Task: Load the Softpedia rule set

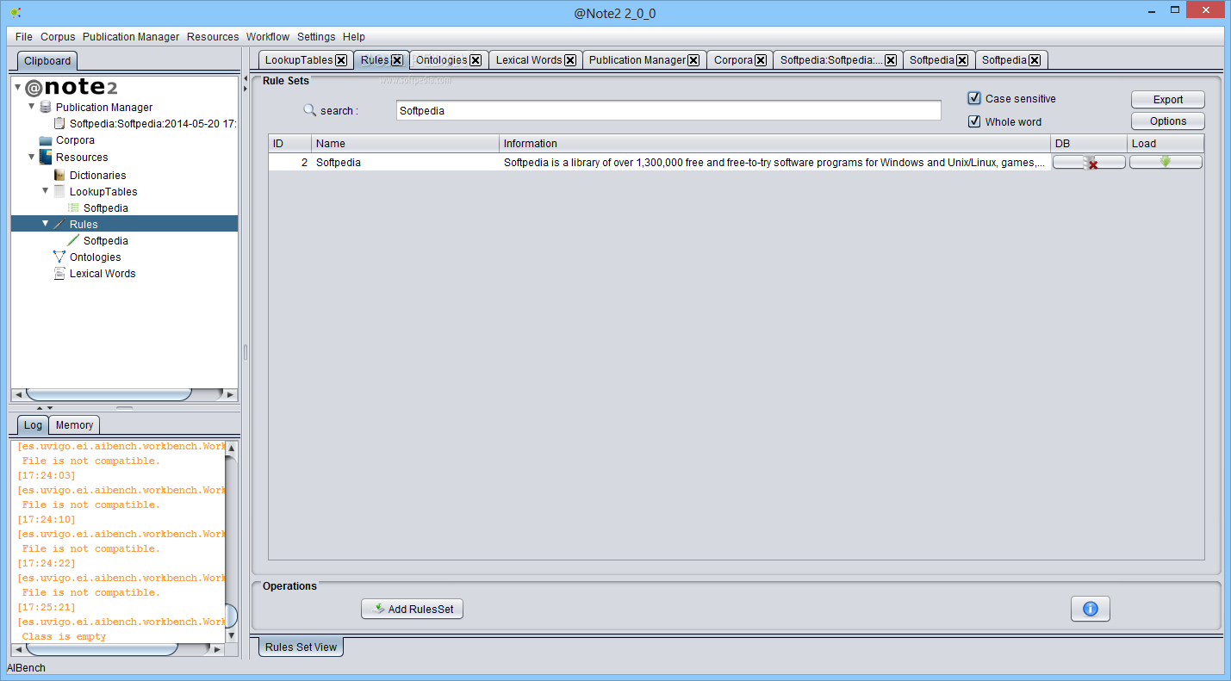Action: point(1166,162)
